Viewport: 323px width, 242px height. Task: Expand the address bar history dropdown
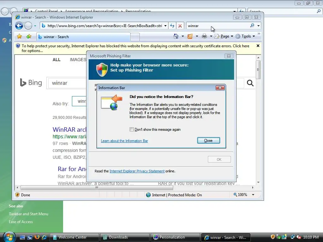pyautogui.click(x=165, y=26)
